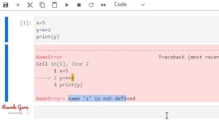Collapse the error output via blue bar
The width and height of the screenshot is (219, 123).
7,73
